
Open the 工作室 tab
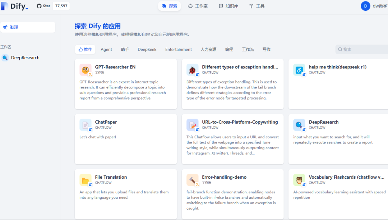click(x=198, y=6)
